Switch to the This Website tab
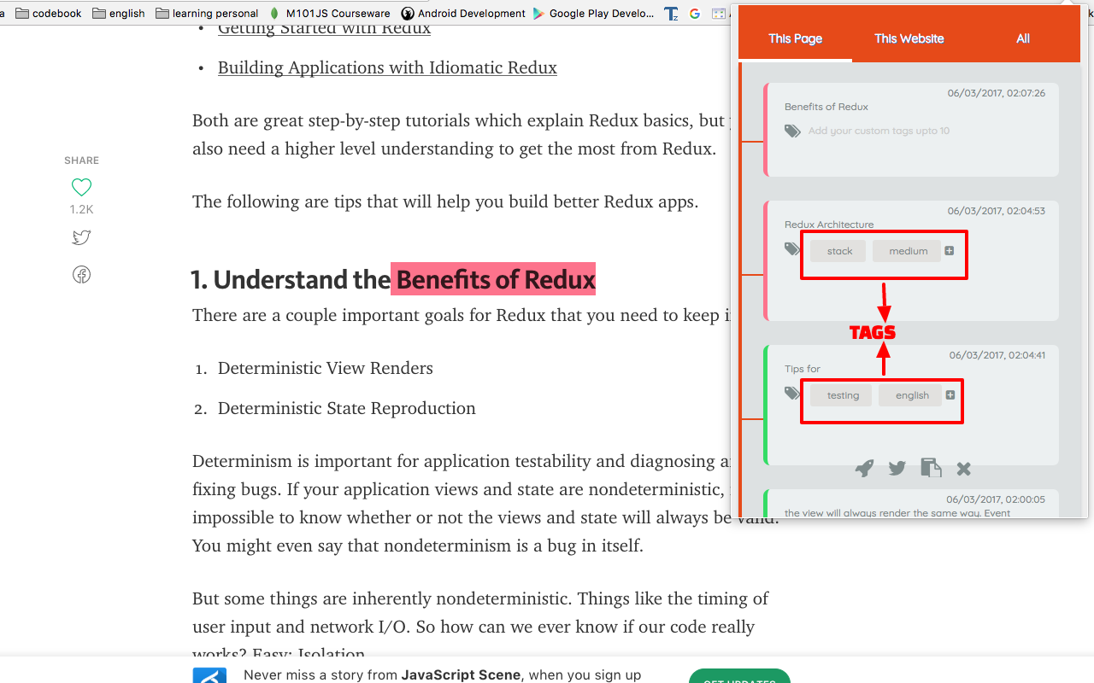 point(909,38)
